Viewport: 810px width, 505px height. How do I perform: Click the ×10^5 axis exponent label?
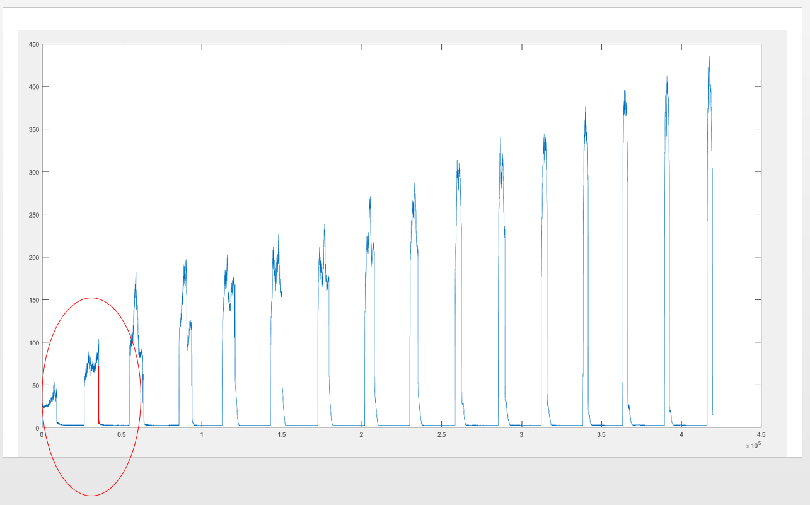pyautogui.click(x=753, y=446)
